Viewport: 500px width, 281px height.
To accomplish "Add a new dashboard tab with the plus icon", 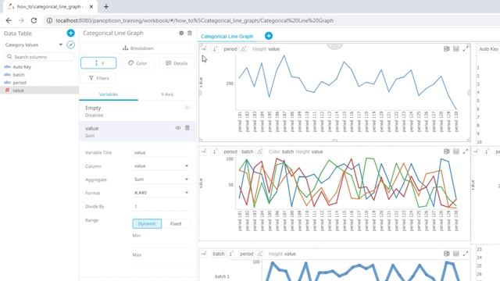I will 269,36.
